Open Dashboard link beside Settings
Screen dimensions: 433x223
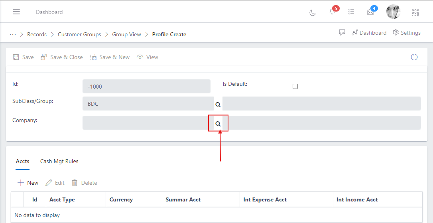(x=369, y=33)
